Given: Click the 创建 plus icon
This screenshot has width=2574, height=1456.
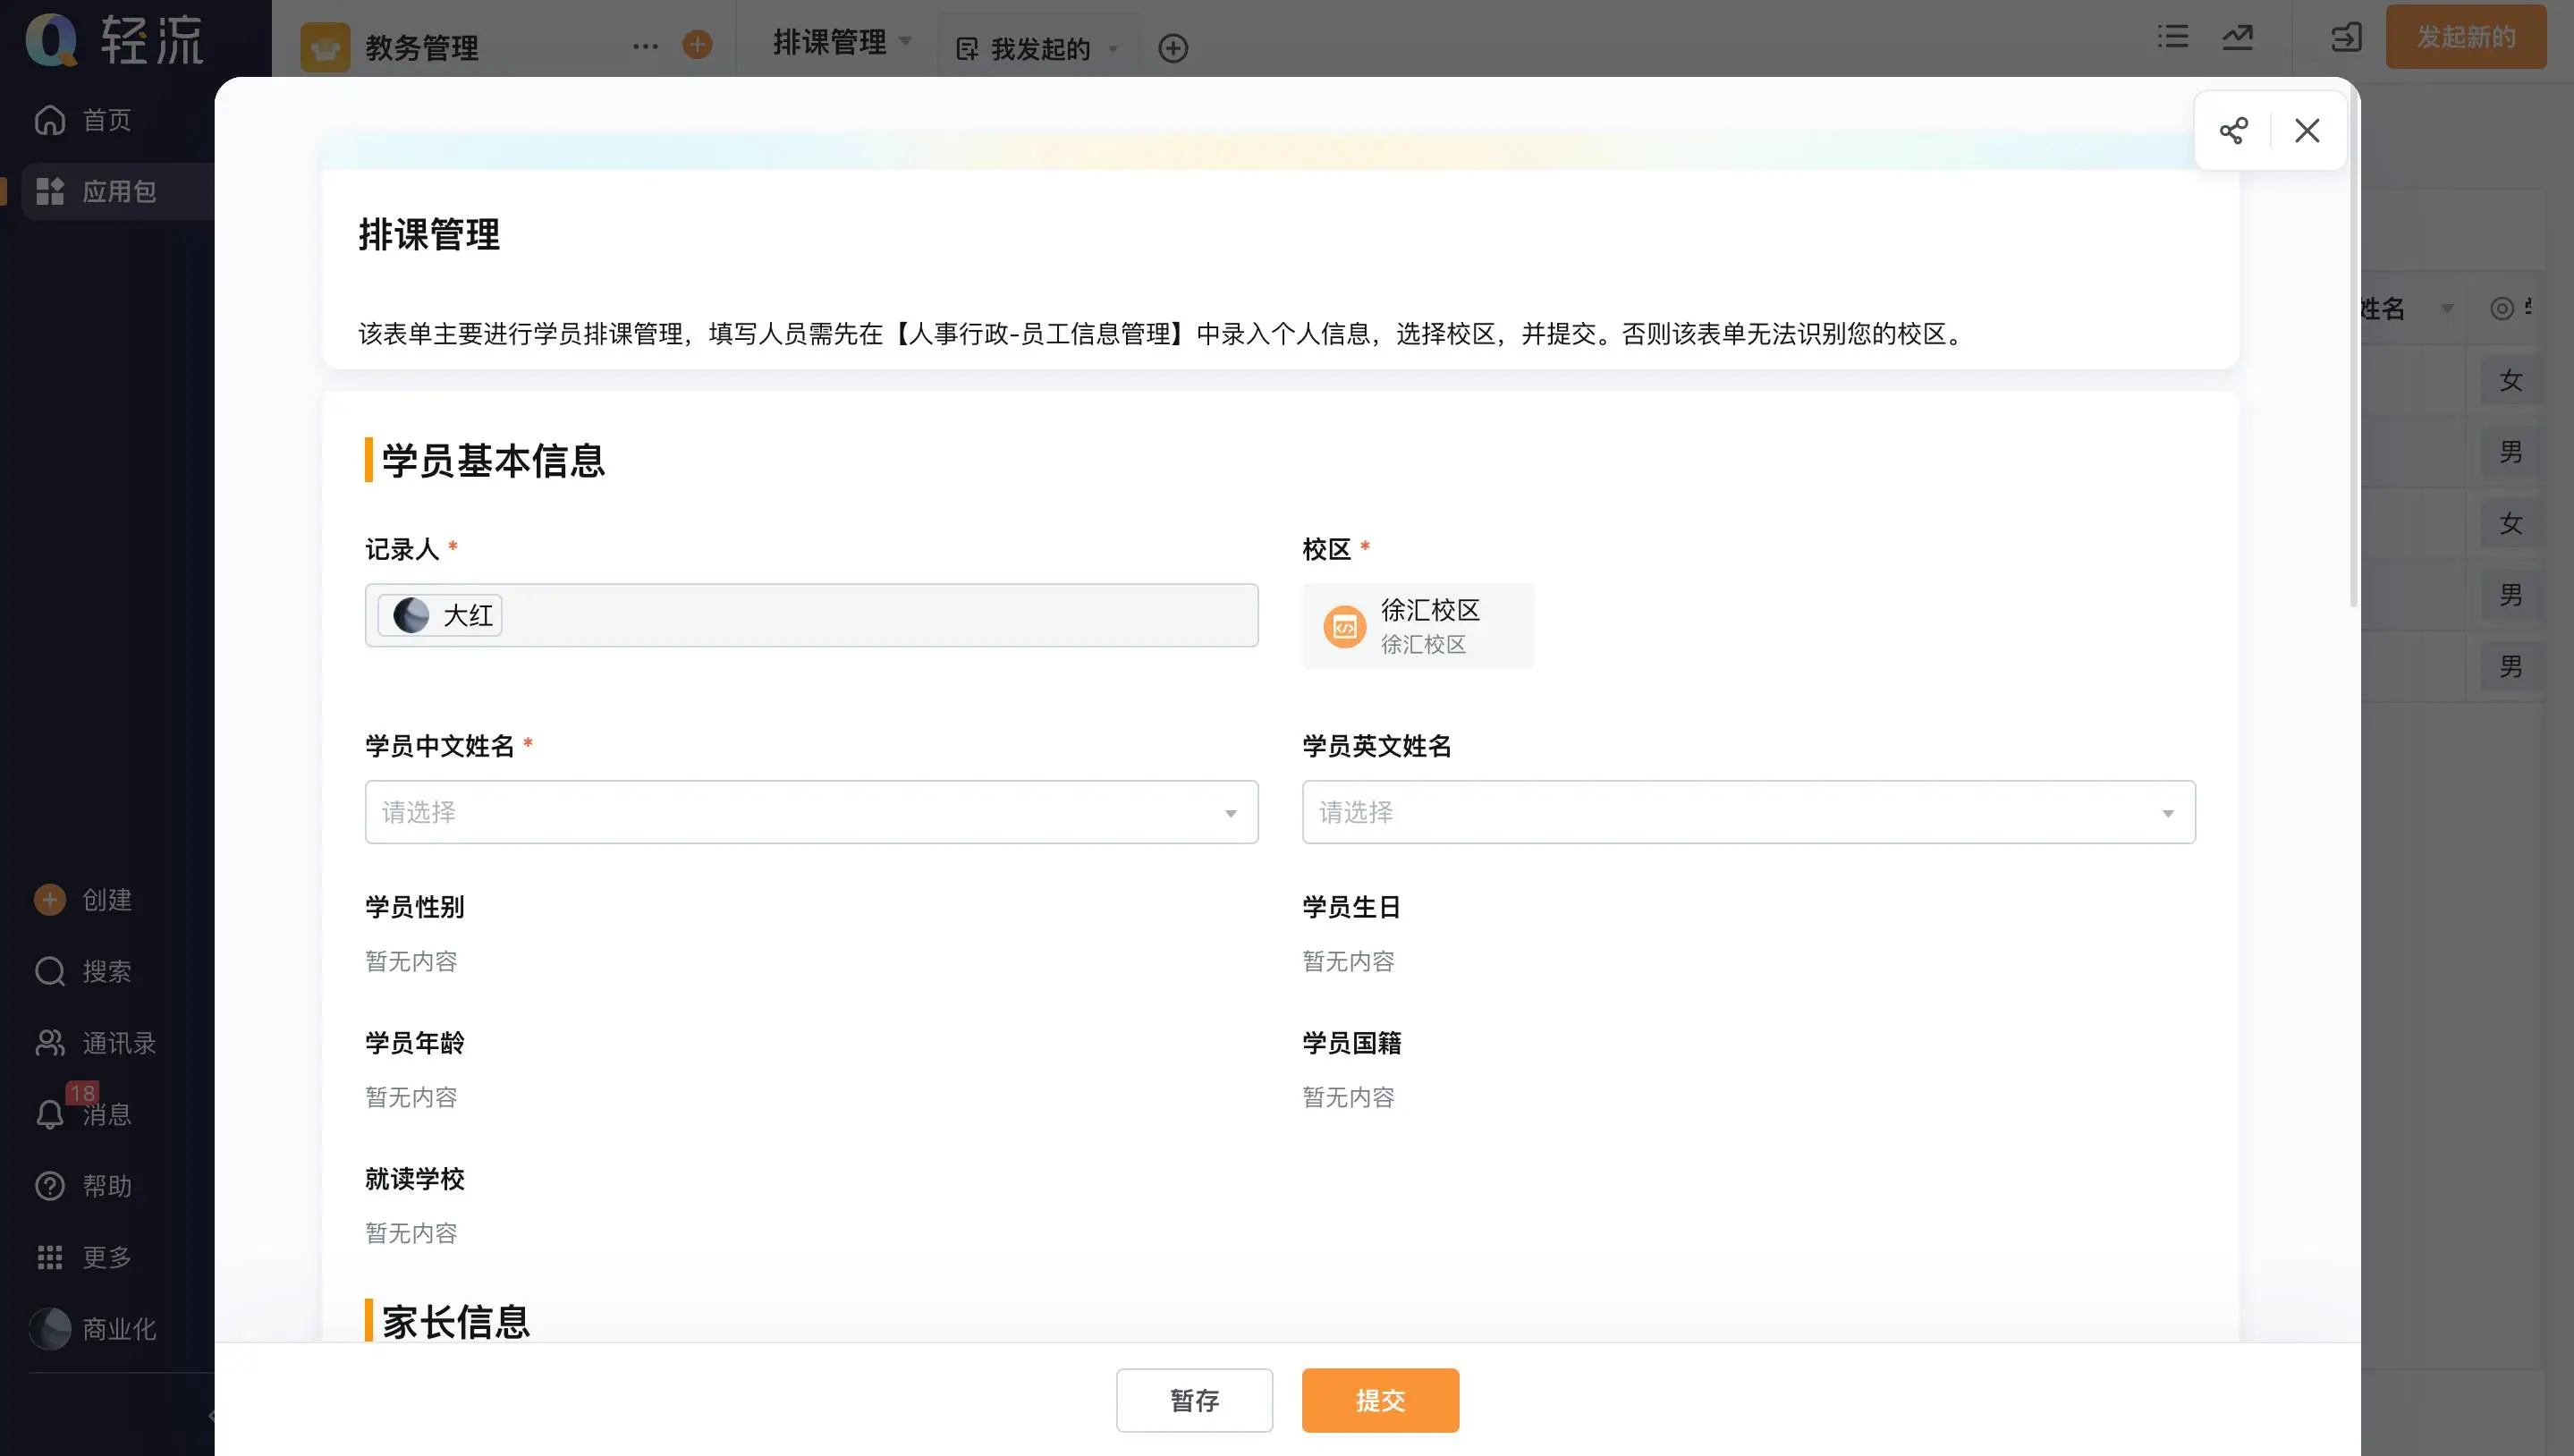Looking at the screenshot, I should pyautogui.click(x=49, y=899).
